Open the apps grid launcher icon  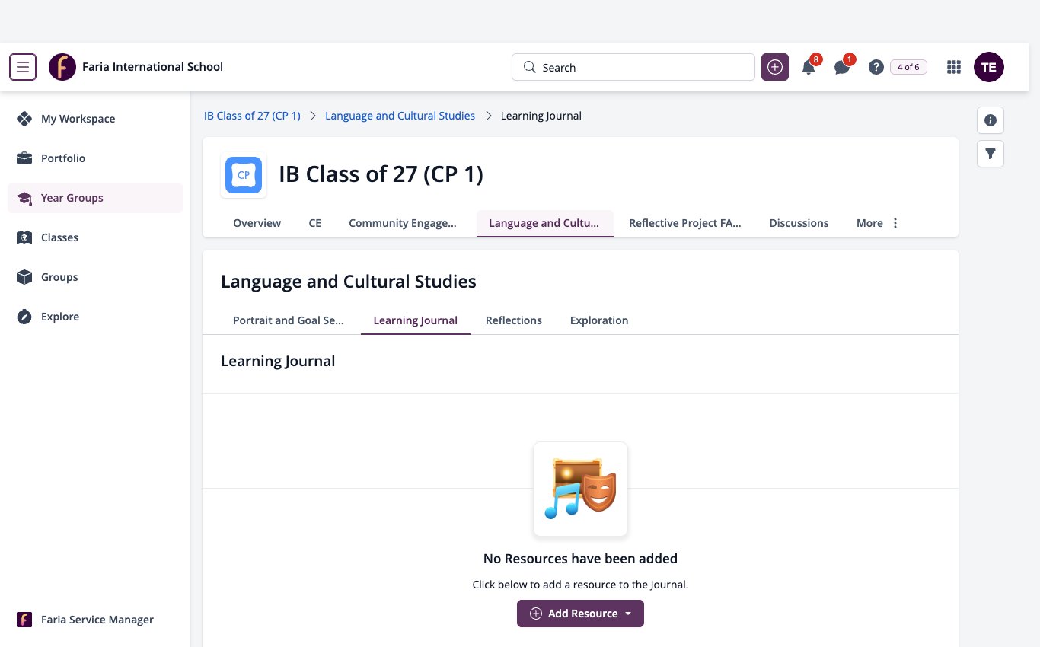pyautogui.click(x=954, y=67)
